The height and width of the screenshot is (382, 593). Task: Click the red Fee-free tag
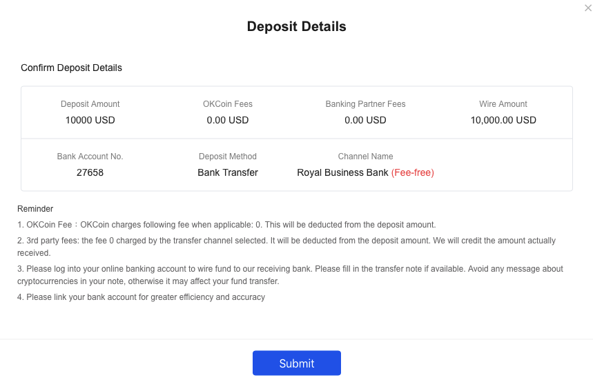click(413, 172)
